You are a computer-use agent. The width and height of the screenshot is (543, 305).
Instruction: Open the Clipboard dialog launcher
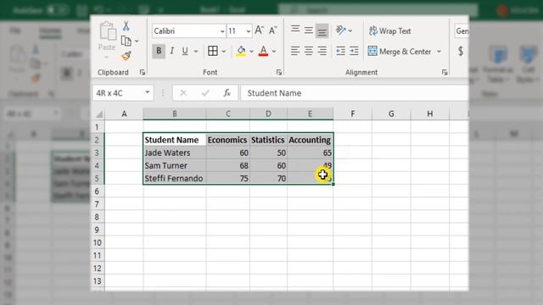point(143,72)
